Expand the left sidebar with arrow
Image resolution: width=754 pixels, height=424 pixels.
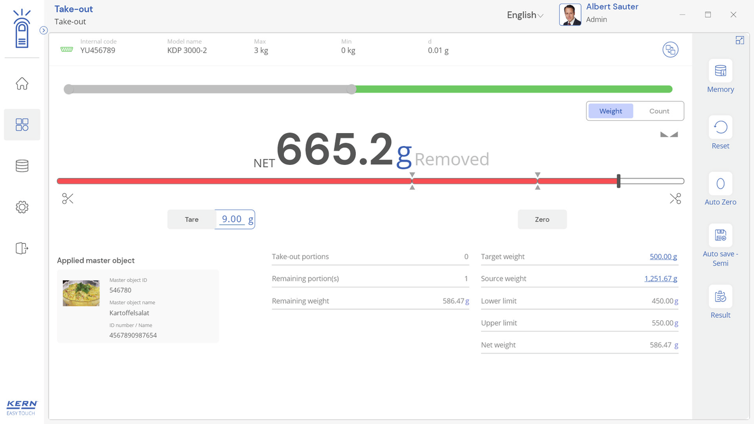[44, 31]
